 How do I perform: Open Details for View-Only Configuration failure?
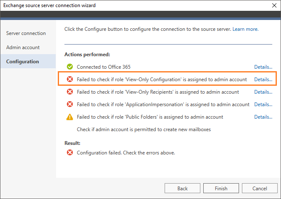pyautogui.click(x=263, y=80)
